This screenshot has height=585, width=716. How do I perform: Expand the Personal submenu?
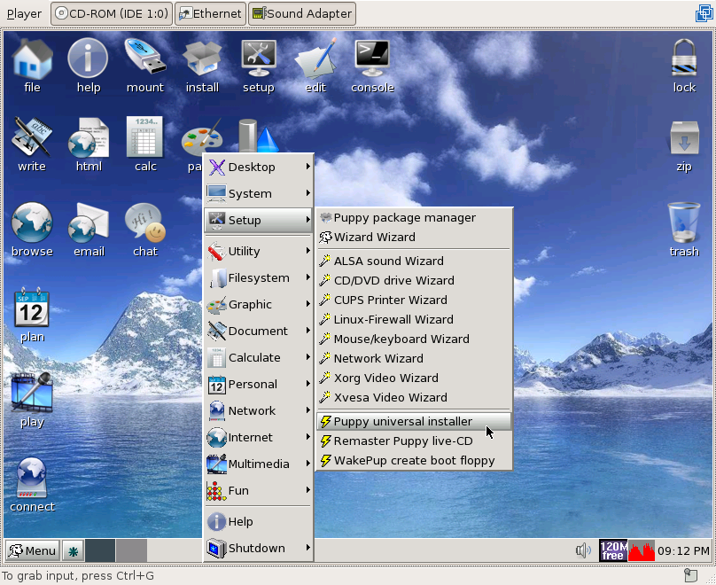point(259,384)
